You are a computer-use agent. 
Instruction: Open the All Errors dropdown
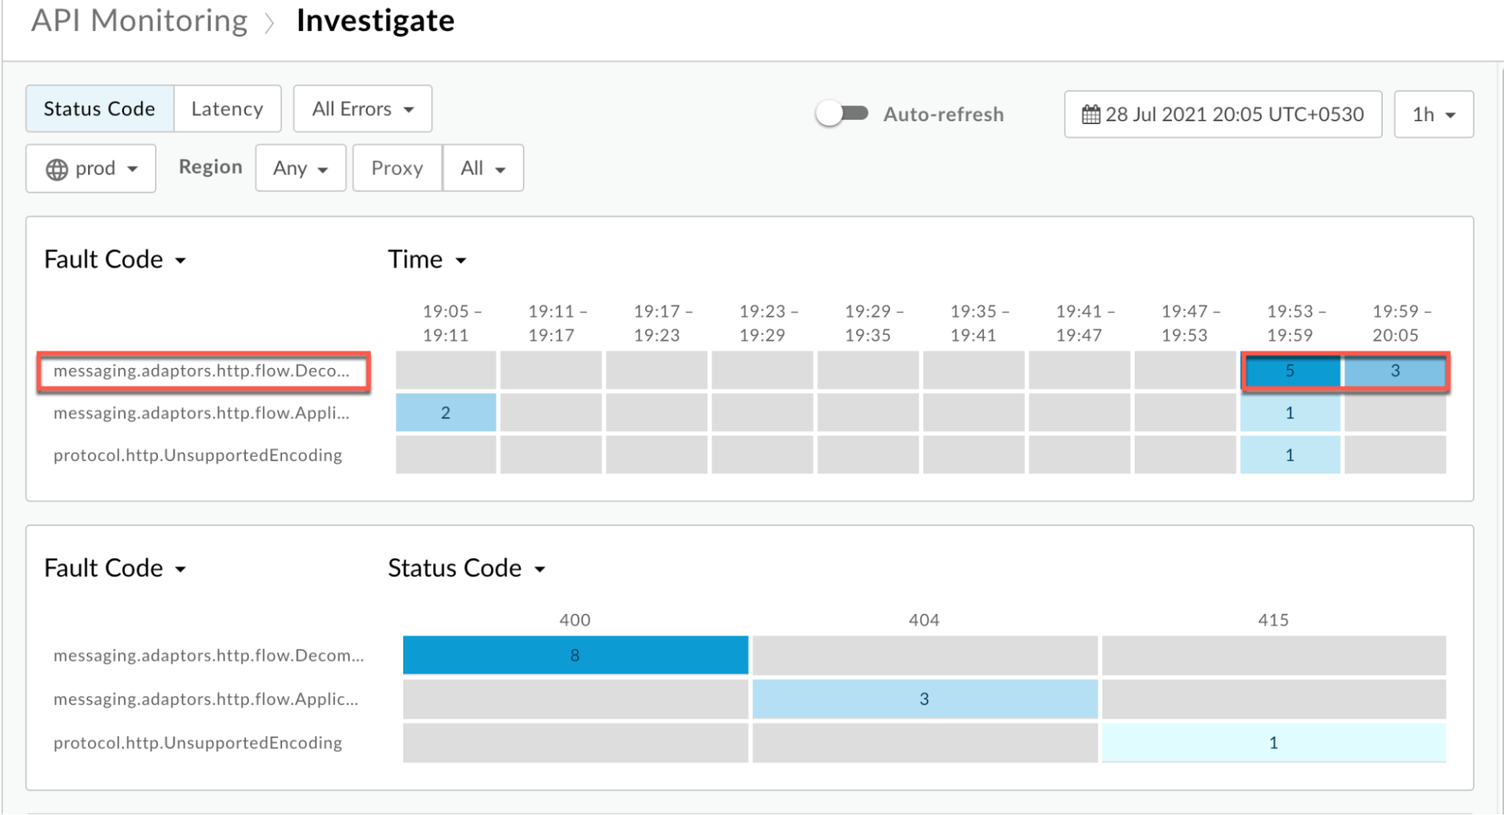click(362, 108)
